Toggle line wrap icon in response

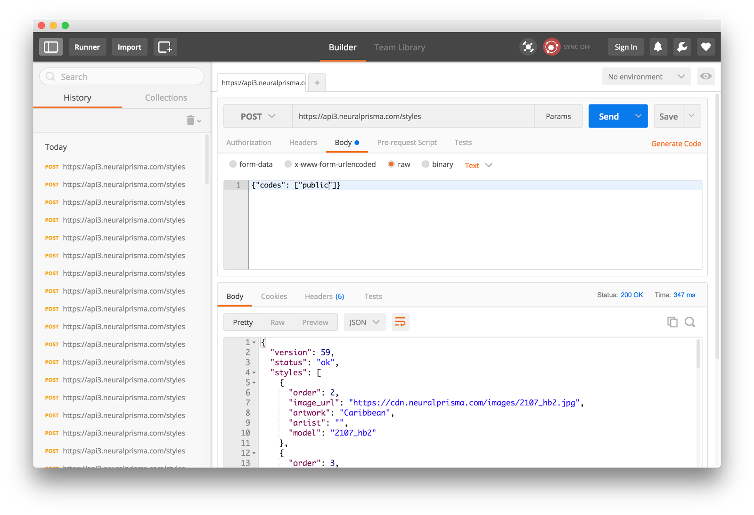pyautogui.click(x=400, y=322)
